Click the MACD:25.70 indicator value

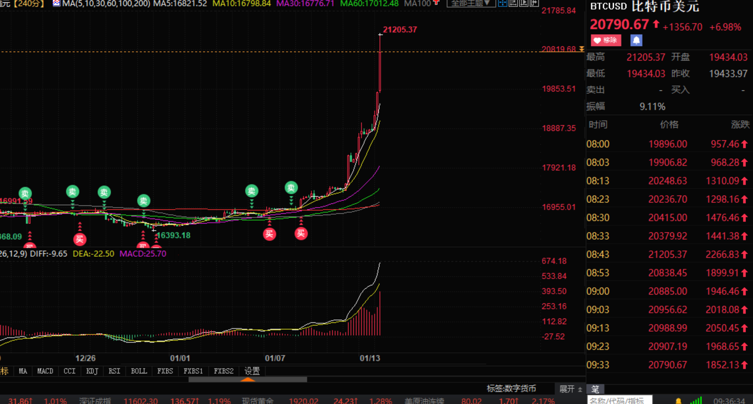tap(143, 254)
